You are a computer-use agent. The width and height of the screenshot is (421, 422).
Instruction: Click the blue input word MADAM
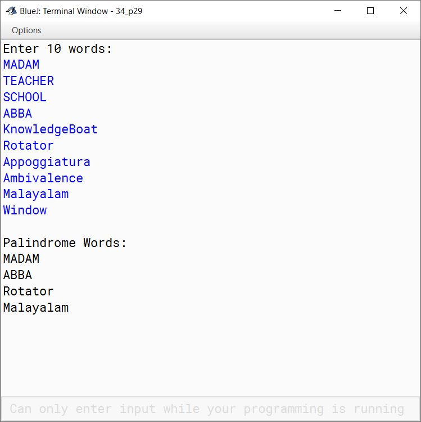tap(21, 65)
